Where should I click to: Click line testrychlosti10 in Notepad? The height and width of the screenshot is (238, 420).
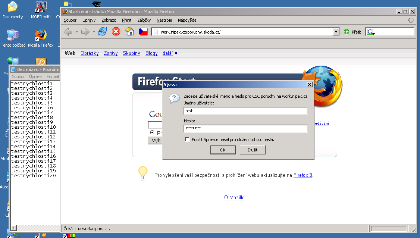[34, 127]
